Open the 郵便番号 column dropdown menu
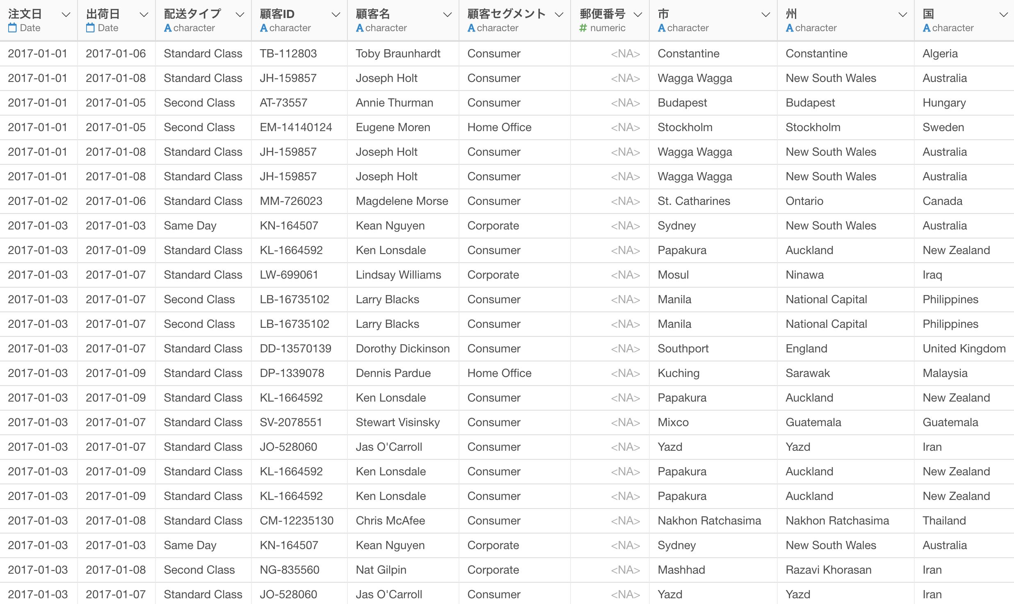1014x604 pixels. click(x=637, y=15)
